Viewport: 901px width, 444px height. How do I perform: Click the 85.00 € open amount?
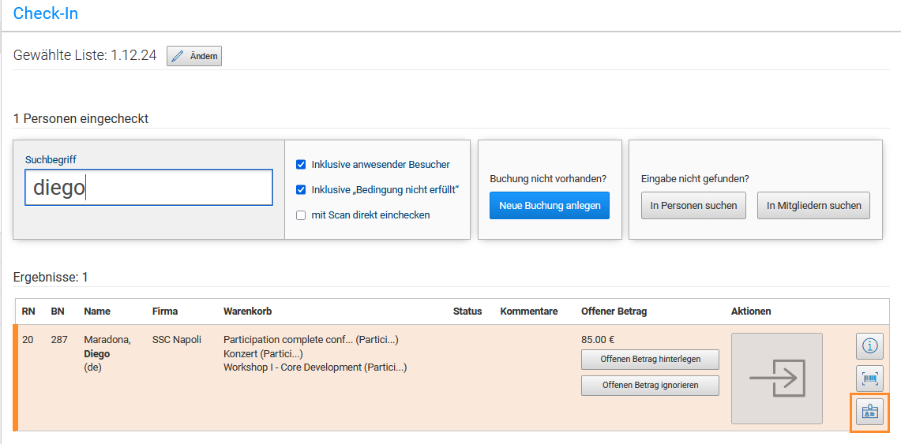[599, 340]
